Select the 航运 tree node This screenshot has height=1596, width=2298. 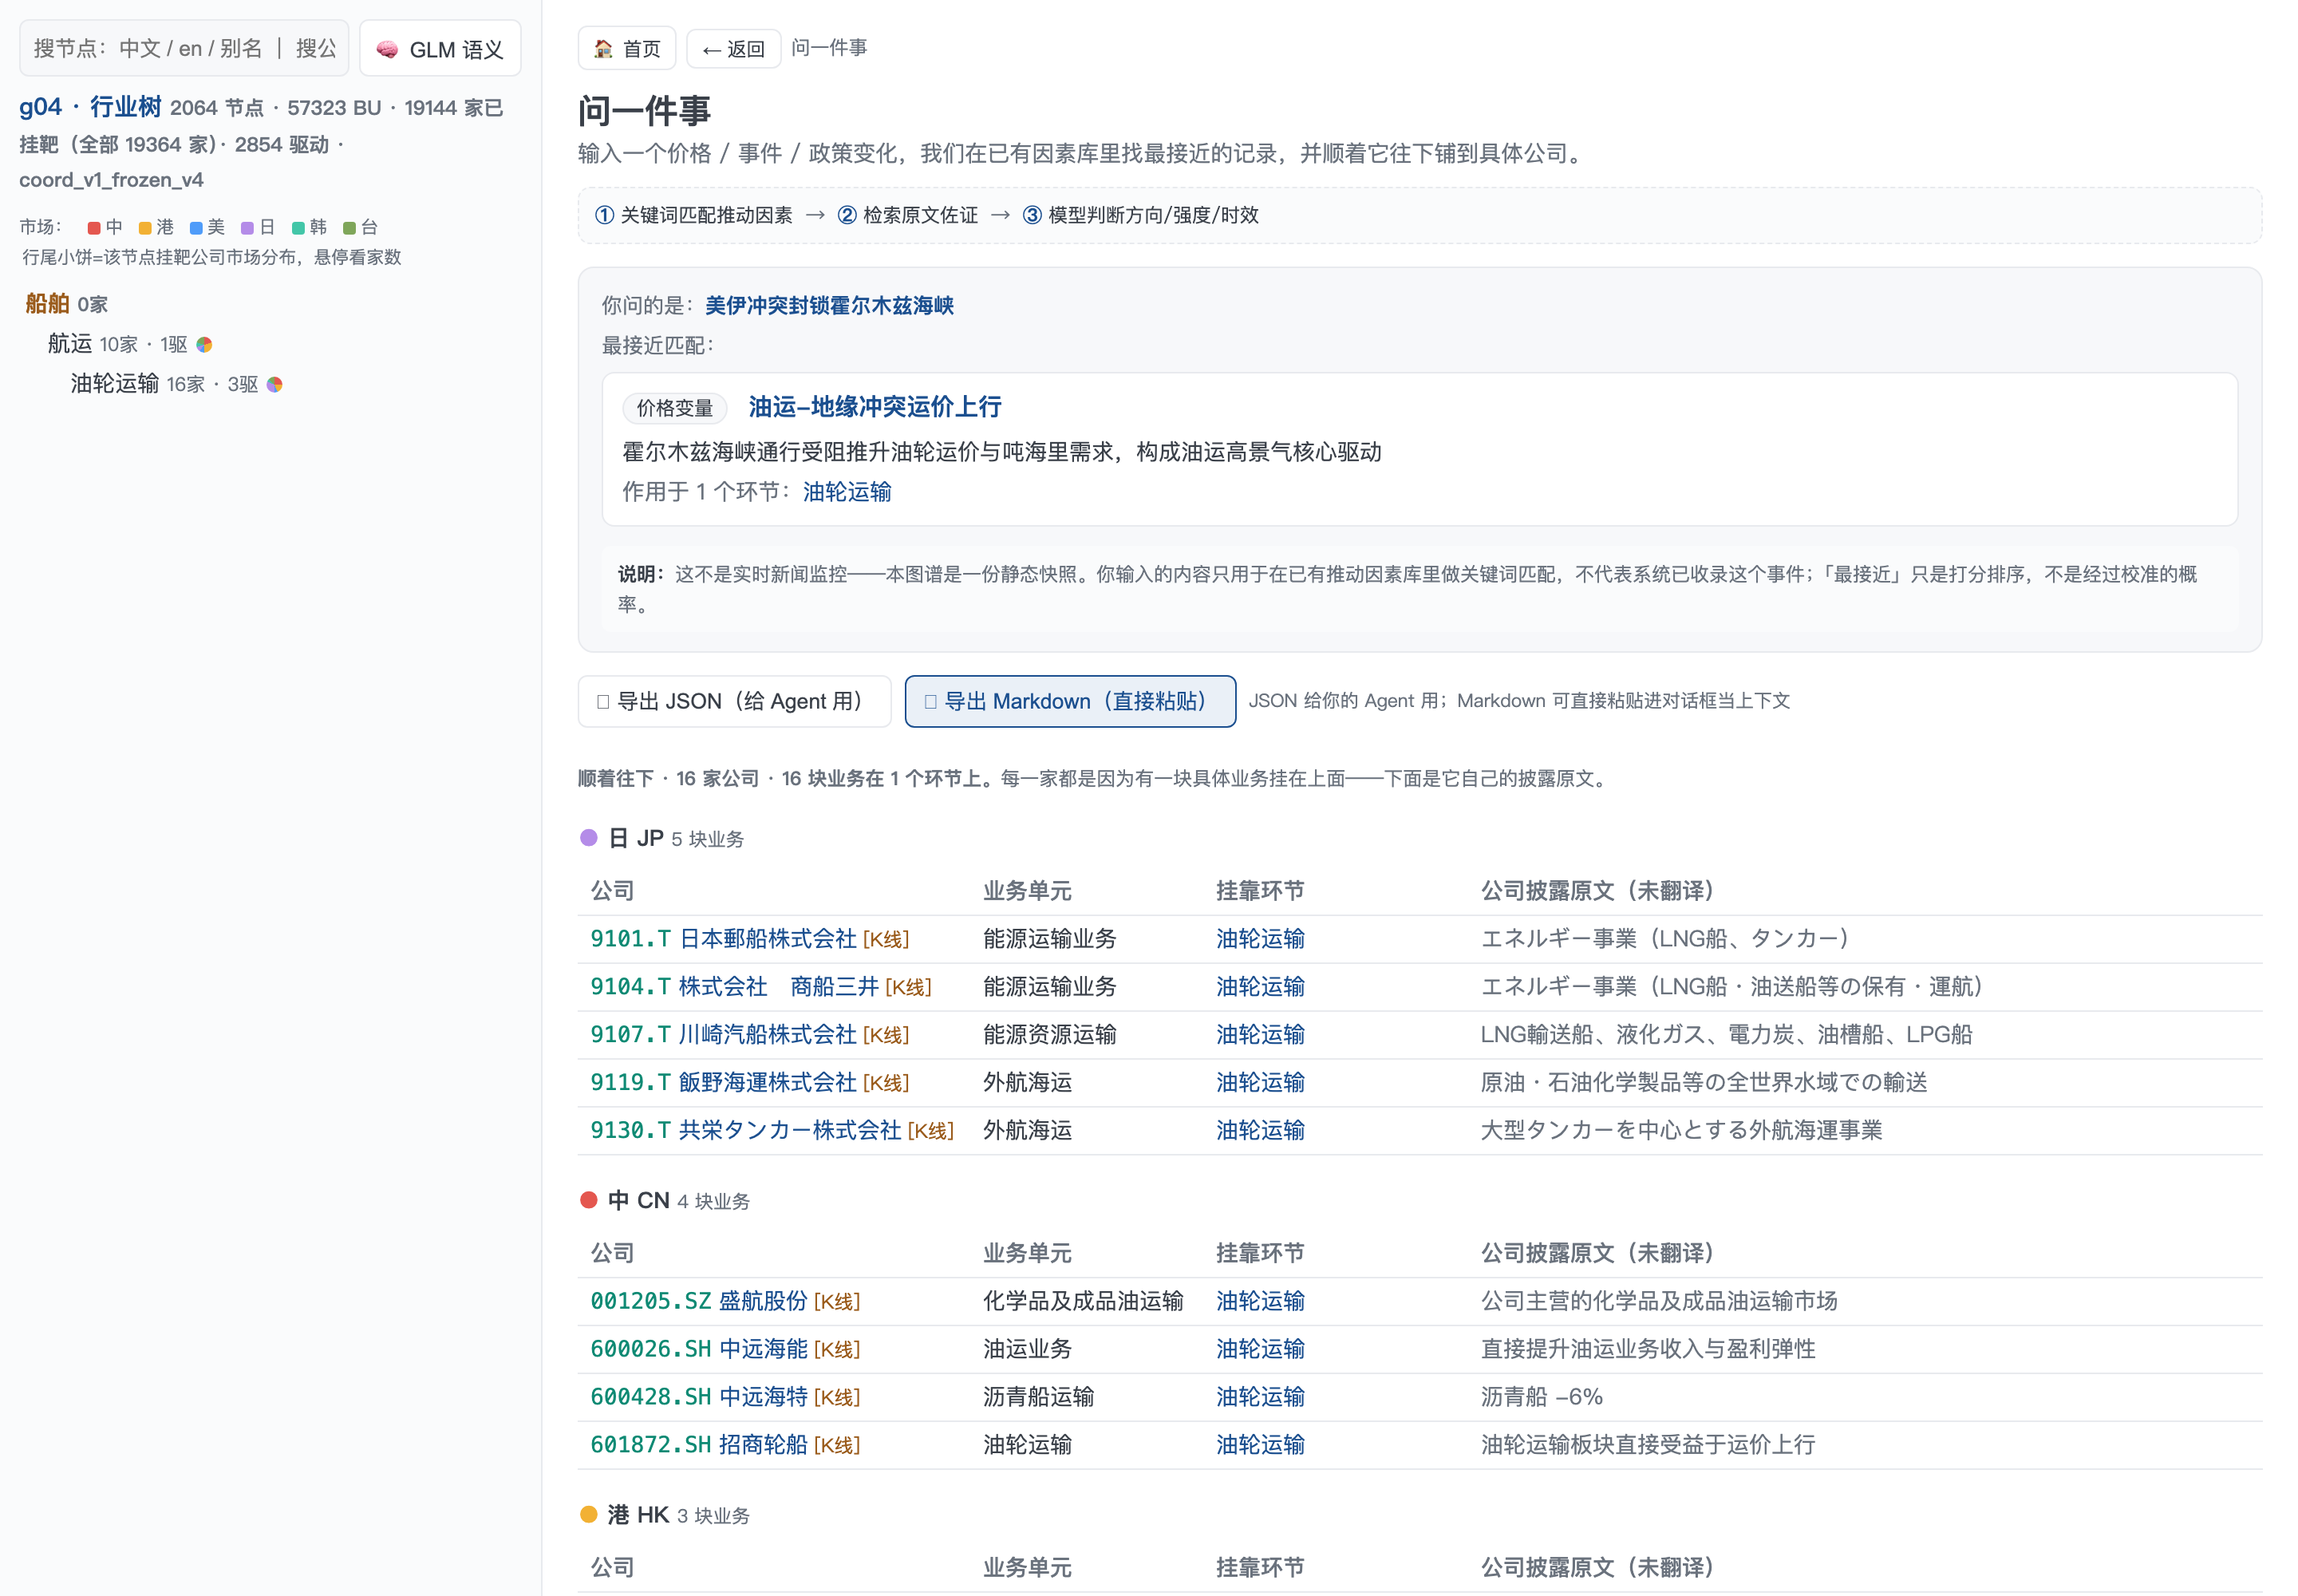(x=69, y=344)
